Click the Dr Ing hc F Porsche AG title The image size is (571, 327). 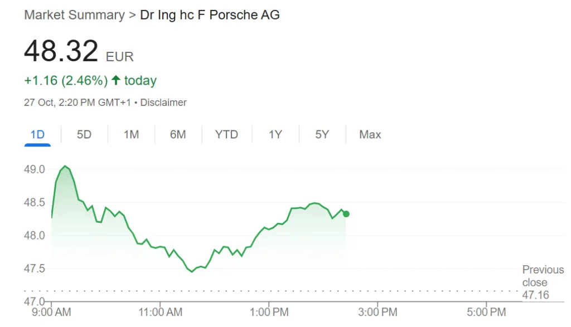click(x=210, y=15)
